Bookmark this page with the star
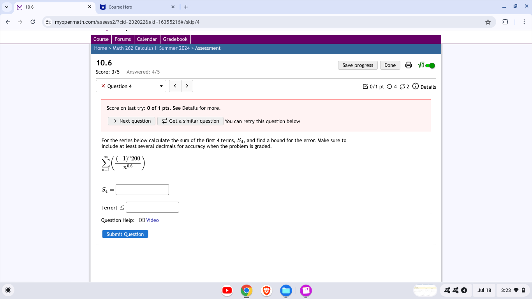The width and height of the screenshot is (532, 299). [488, 22]
